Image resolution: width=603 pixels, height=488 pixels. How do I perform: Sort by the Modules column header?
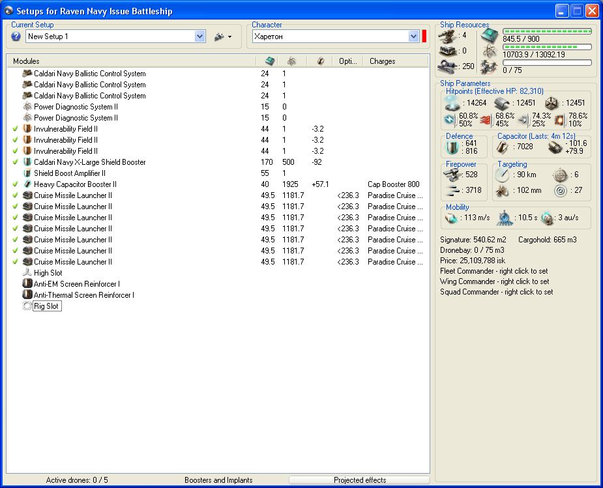(132, 61)
